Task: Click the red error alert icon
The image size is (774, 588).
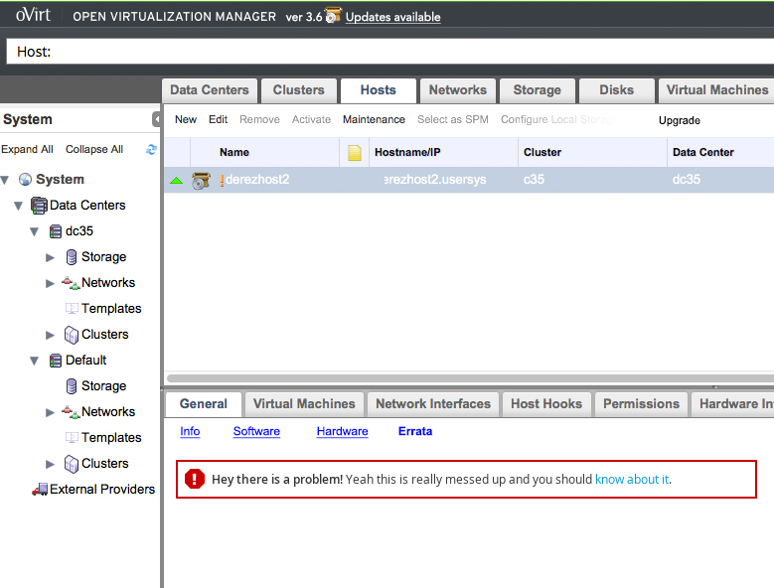Action: tap(195, 479)
